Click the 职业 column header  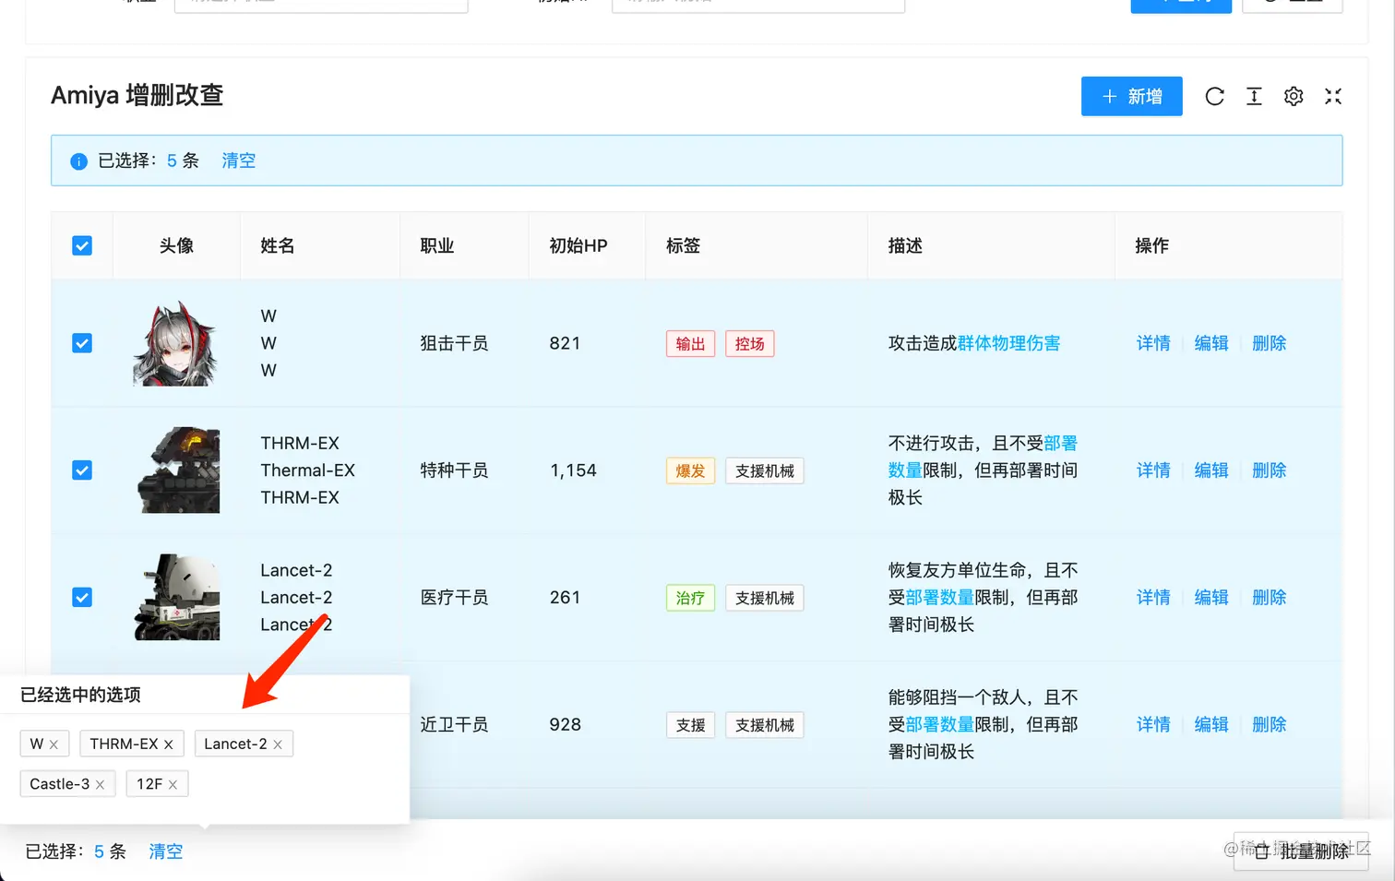click(437, 245)
